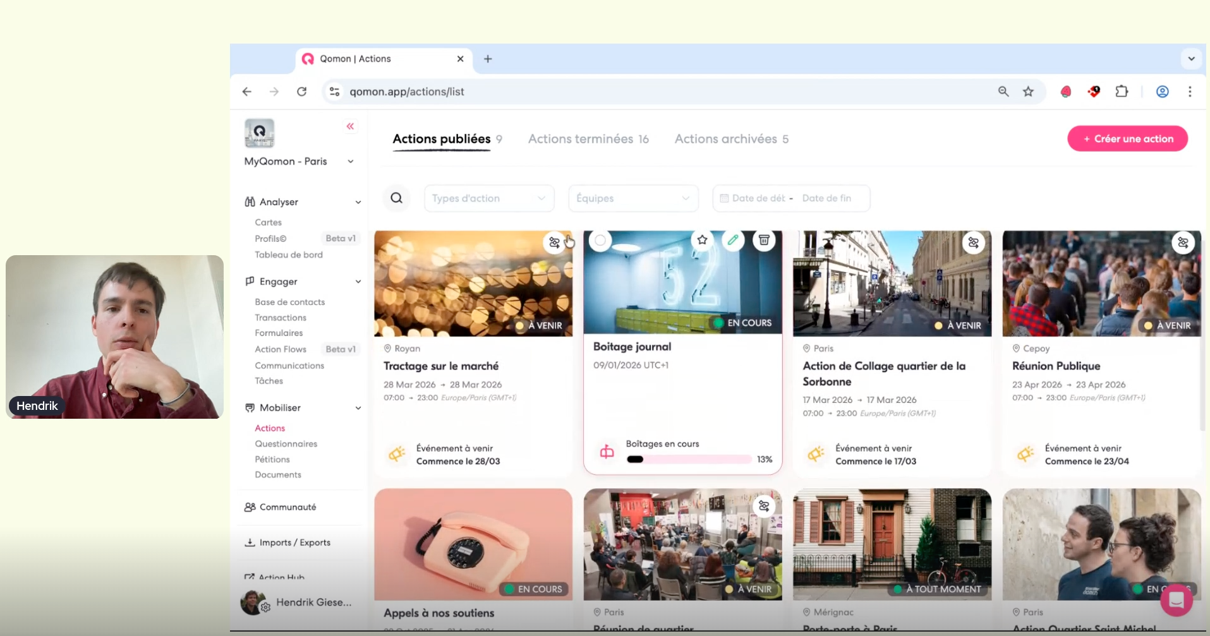This screenshot has width=1210, height=636.
Task: Click the share icon on Sorbonne collage card
Action: point(973,243)
